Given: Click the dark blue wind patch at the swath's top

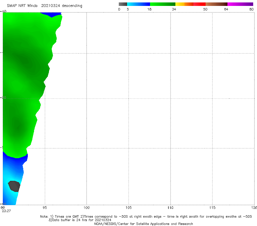Looking at the screenshot, I should [x=51, y=15].
